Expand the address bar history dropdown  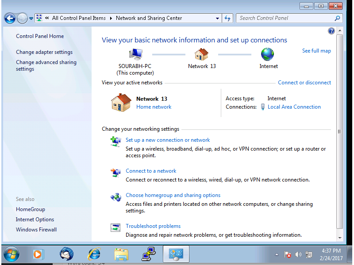click(x=217, y=18)
